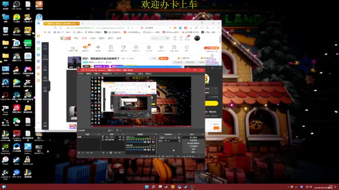
Task: Toggle lock on display capture source
Action: click(123, 140)
